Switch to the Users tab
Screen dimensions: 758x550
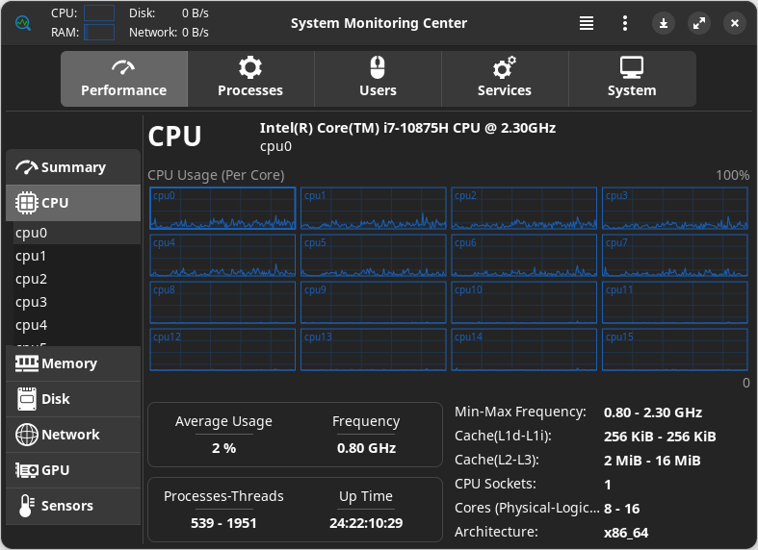[x=378, y=79]
